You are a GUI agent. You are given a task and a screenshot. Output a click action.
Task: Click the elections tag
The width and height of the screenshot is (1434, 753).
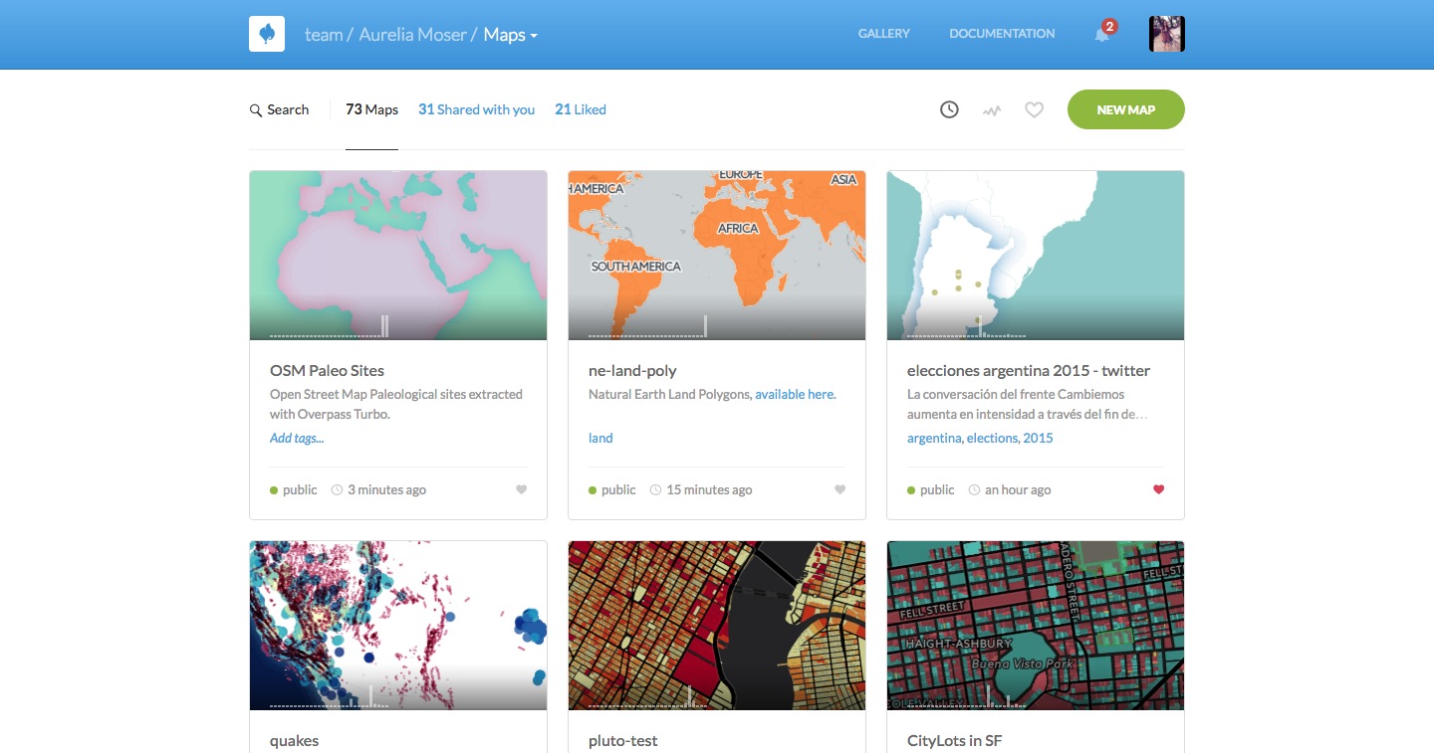(x=992, y=438)
